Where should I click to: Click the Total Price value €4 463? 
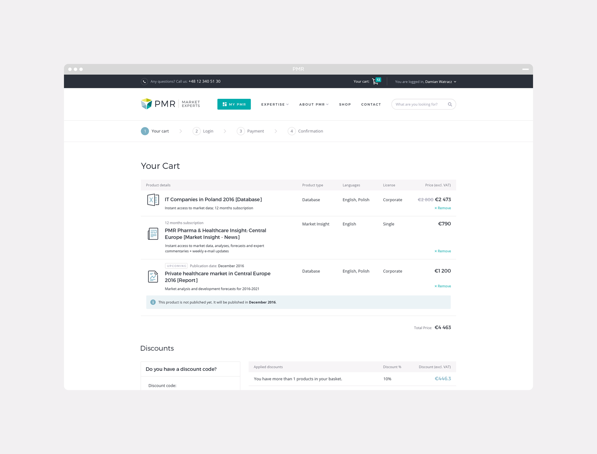443,327
